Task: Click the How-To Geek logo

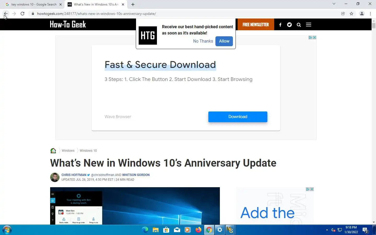Action: tap(68, 24)
